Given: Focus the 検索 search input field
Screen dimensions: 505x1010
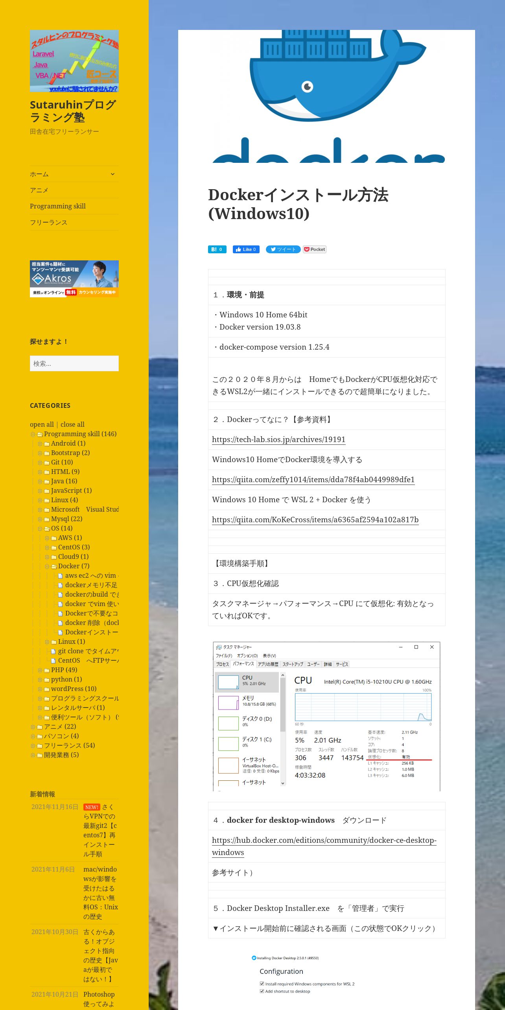Looking at the screenshot, I should pos(74,363).
